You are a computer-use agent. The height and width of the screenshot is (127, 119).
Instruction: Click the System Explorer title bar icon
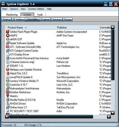pyautogui.click(x=3, y=4)
